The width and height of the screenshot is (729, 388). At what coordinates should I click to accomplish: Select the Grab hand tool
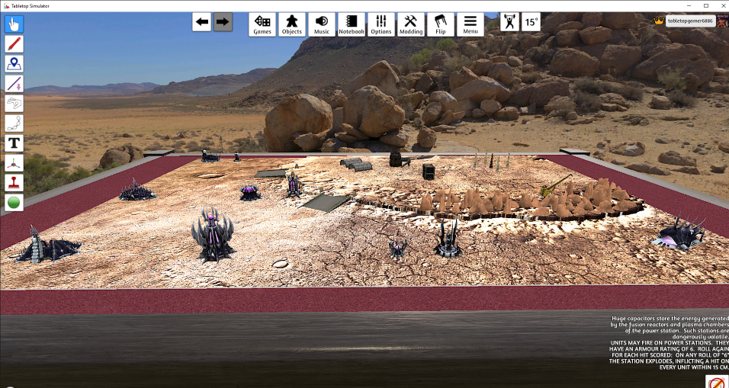[14, 24]
